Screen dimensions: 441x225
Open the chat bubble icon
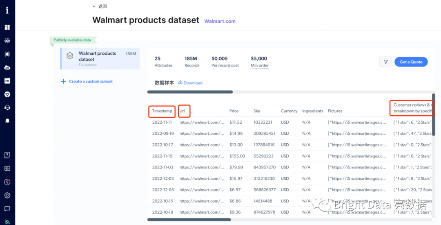[x=7, y=209]
